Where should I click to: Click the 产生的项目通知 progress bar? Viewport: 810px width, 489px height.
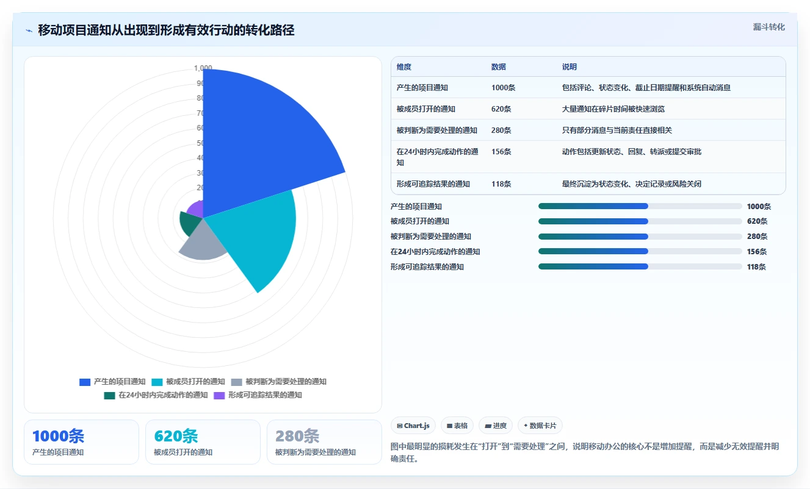(640, 206)
